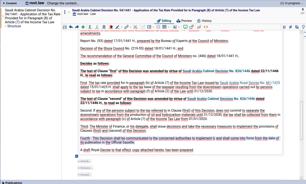Viewport: 306px width, 184px height.
Task: Click the scrollbar down arrow at bottom right
Action: click(x=301, y=178)
